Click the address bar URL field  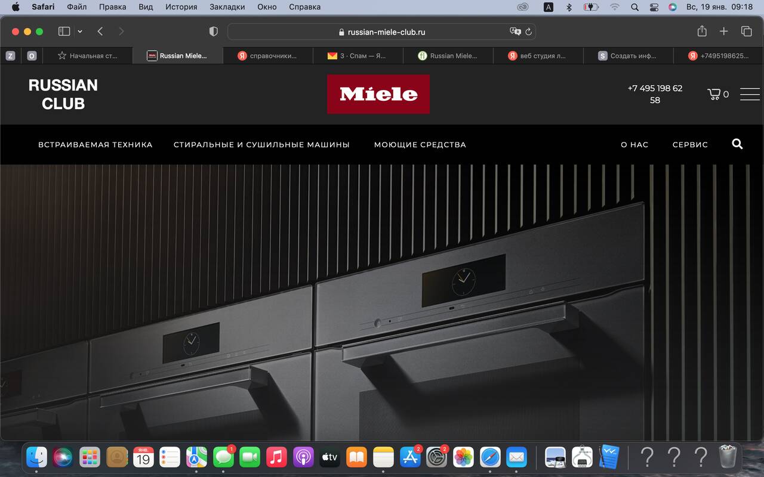[x=382, y=32]
